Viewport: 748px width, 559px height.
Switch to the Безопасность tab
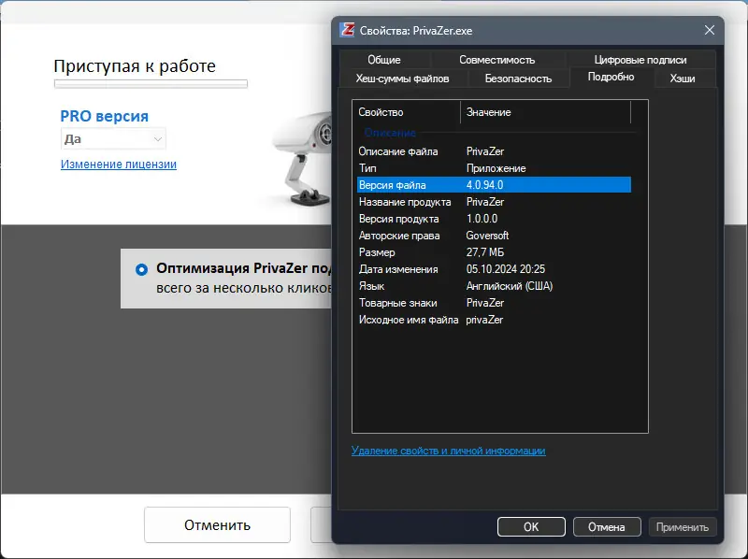520,79
